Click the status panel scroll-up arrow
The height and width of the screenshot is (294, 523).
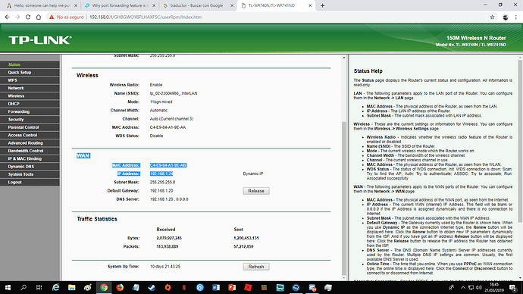coord(344,58)
